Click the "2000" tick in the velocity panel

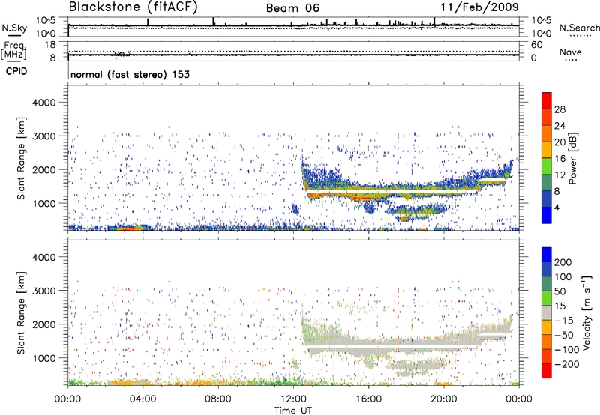pyautogui.click(x=43, y=324)
